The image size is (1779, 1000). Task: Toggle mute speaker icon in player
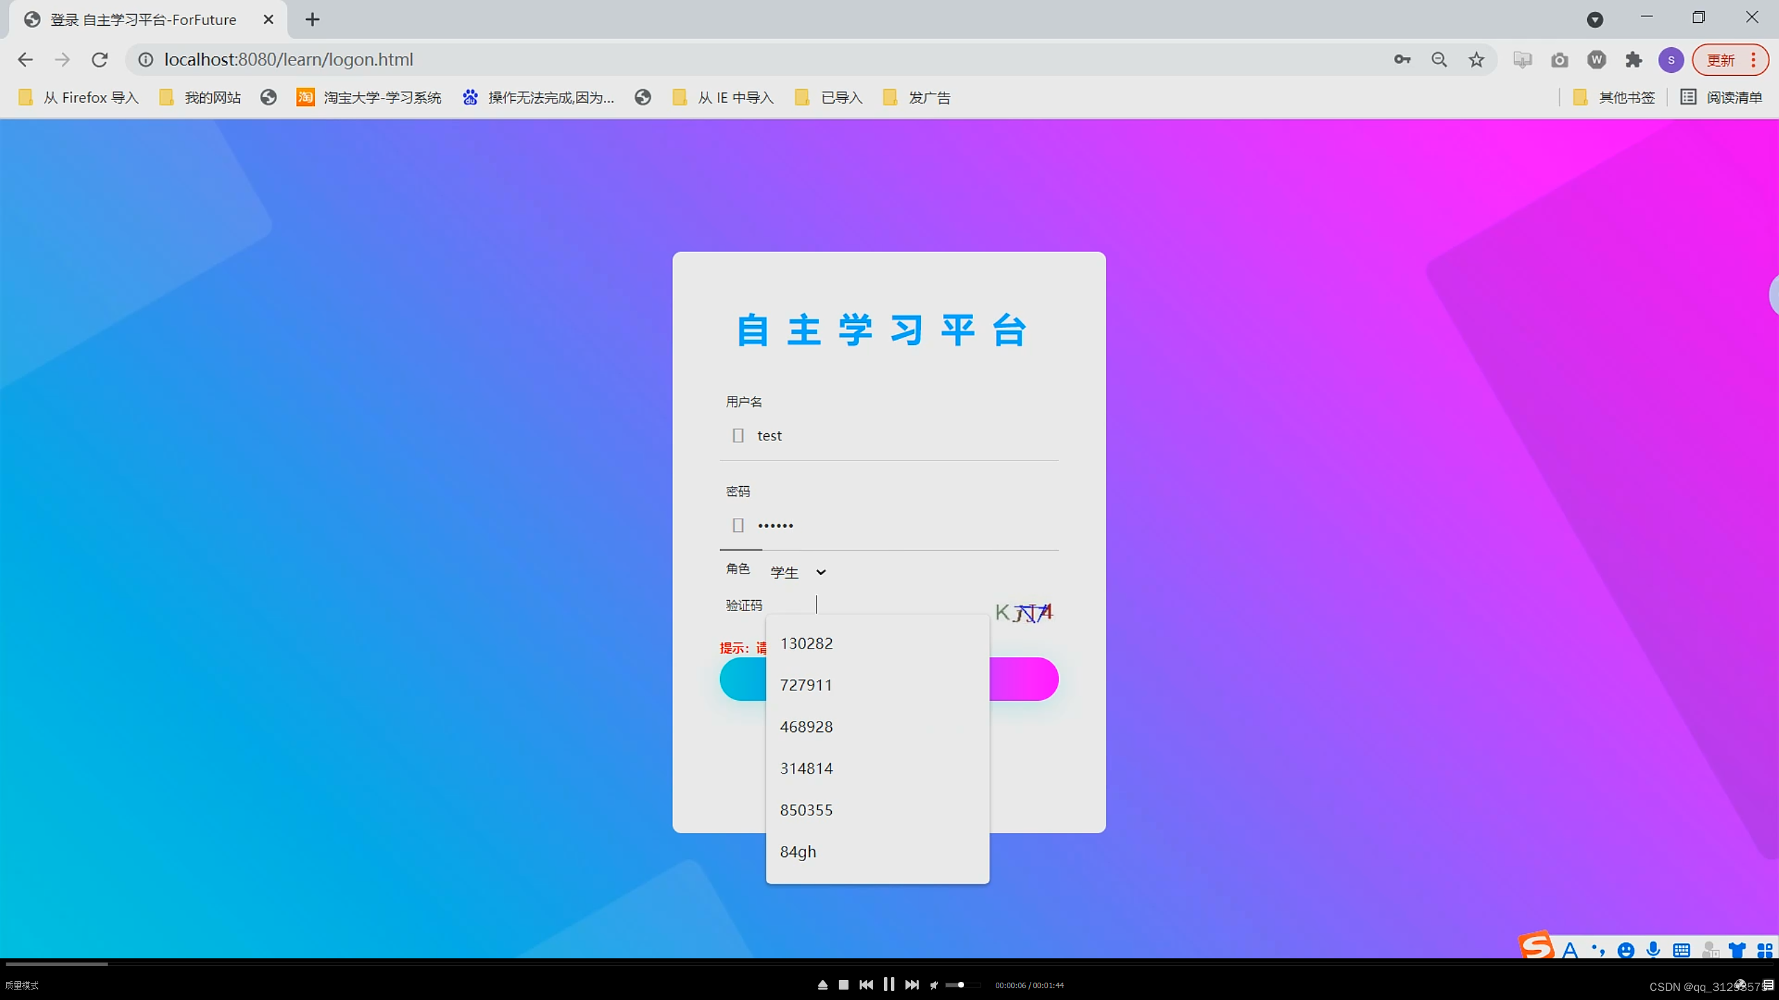(934, 985)
